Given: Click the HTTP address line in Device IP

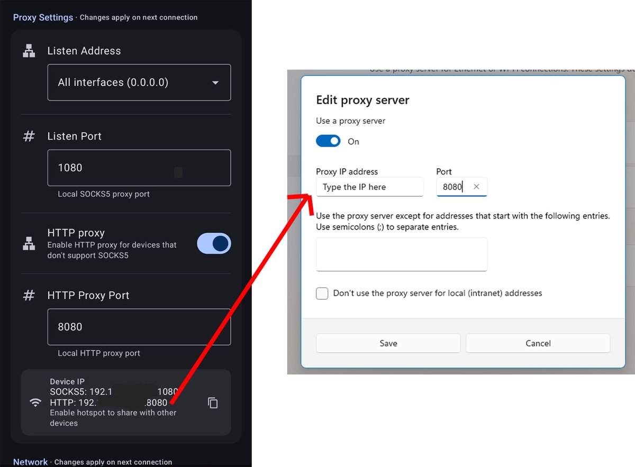Looking at the screenshot, I should pos(108,402).
